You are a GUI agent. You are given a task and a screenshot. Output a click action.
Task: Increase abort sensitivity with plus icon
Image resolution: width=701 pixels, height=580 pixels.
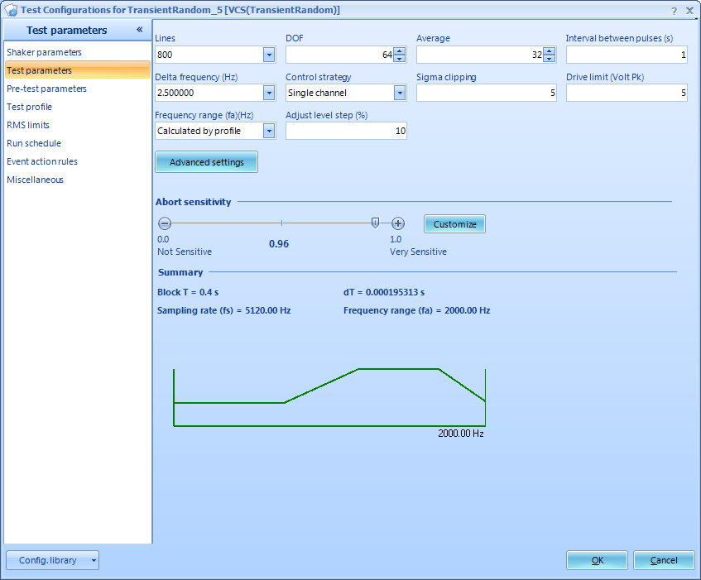398,223
